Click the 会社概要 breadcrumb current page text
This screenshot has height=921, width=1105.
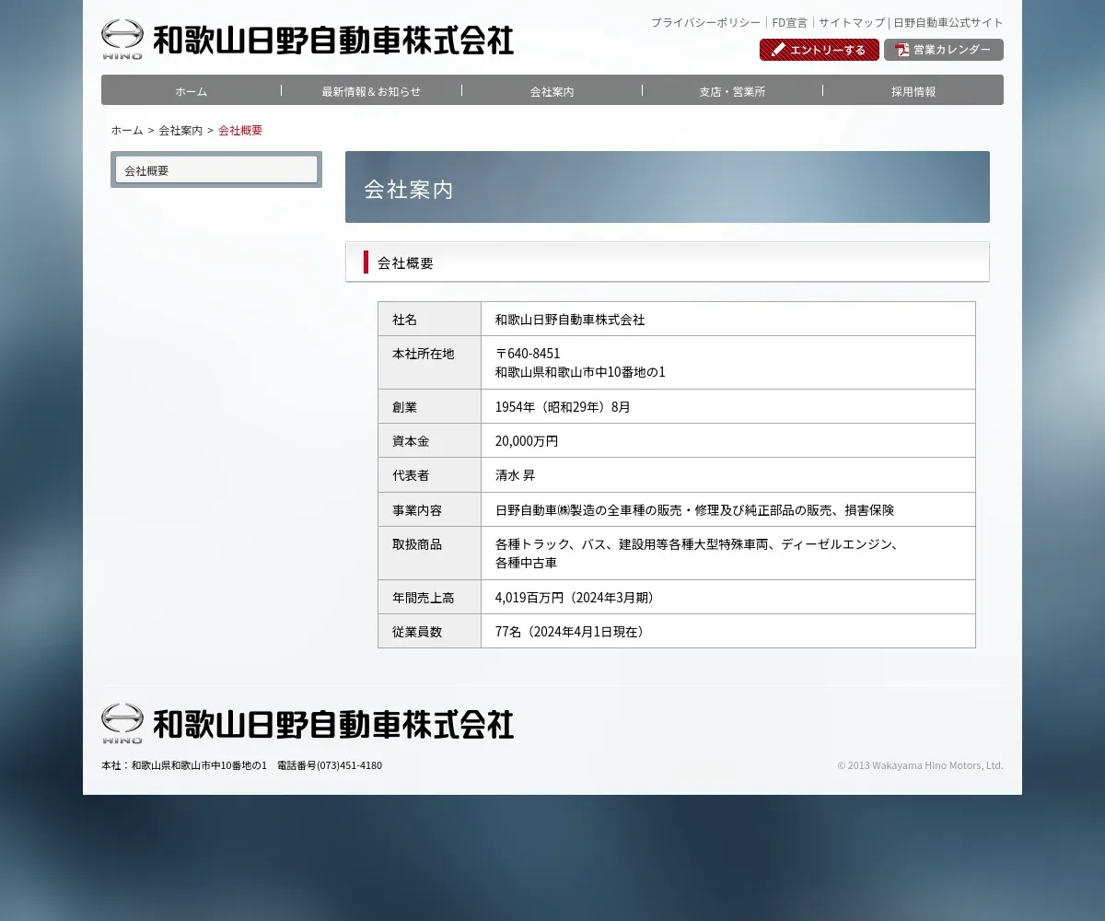tap(240, 130)
